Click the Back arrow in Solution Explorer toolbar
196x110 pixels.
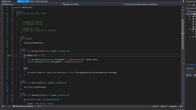pos(187,5)
